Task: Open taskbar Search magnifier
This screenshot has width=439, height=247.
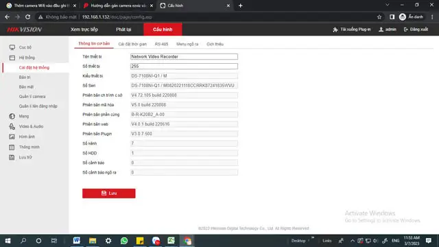Action: tap(23, 241)
